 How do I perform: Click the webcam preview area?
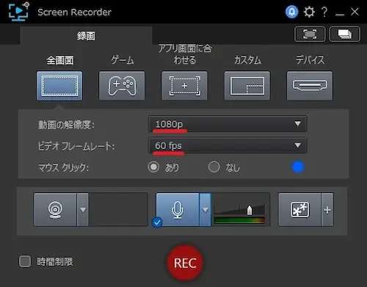click(x=118, y=210)
